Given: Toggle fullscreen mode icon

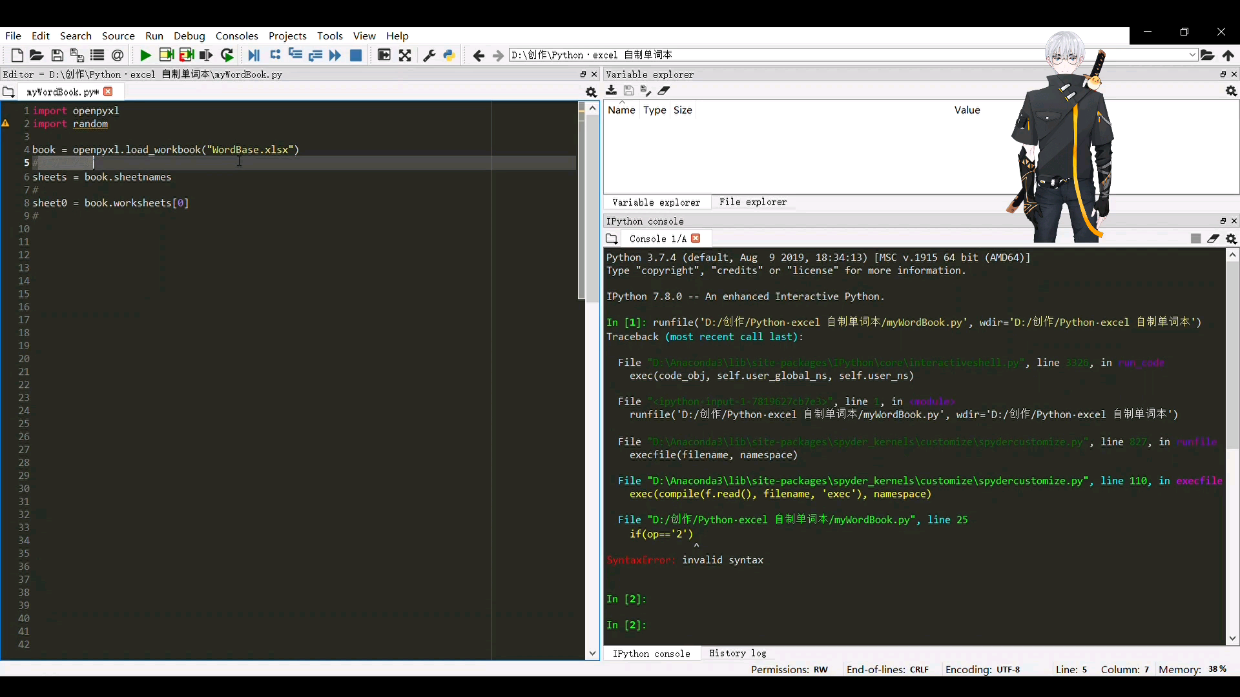Looking at the screenshot, I should click(x=405, y=56).
